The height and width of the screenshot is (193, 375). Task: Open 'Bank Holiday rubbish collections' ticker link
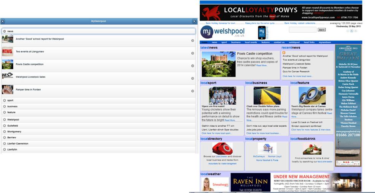click(300, 24)
